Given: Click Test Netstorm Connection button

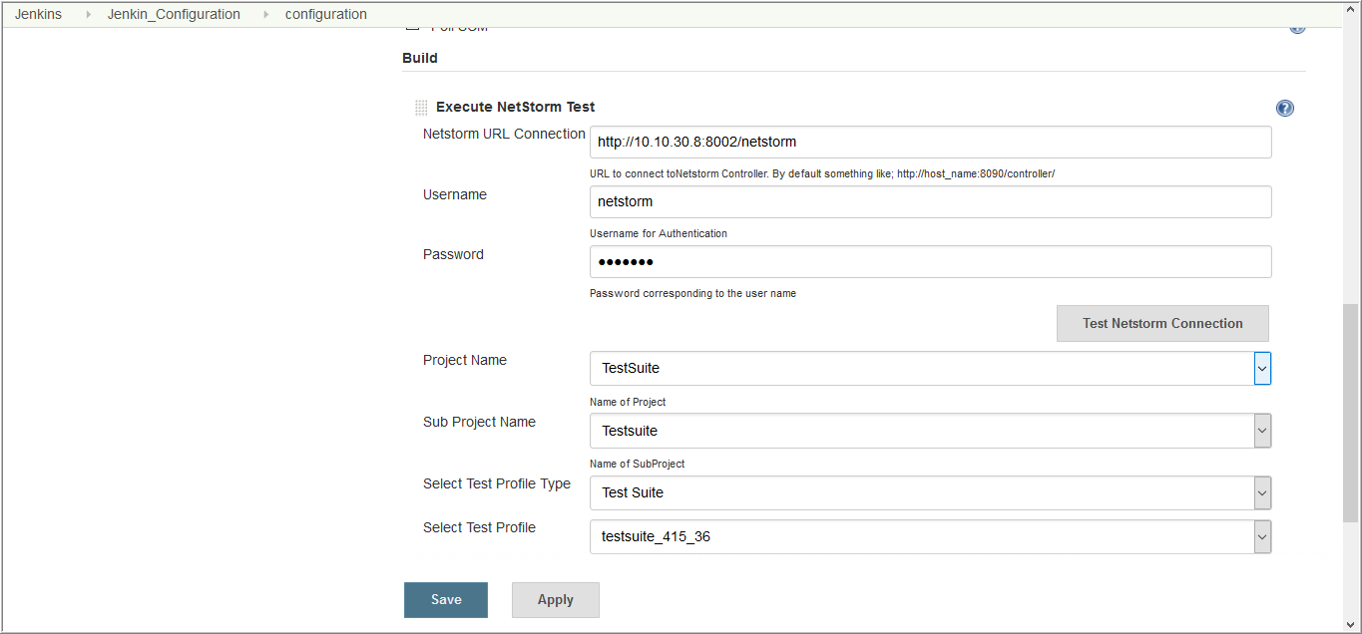Looking at the screenshot, I should tap(1162, 323).
